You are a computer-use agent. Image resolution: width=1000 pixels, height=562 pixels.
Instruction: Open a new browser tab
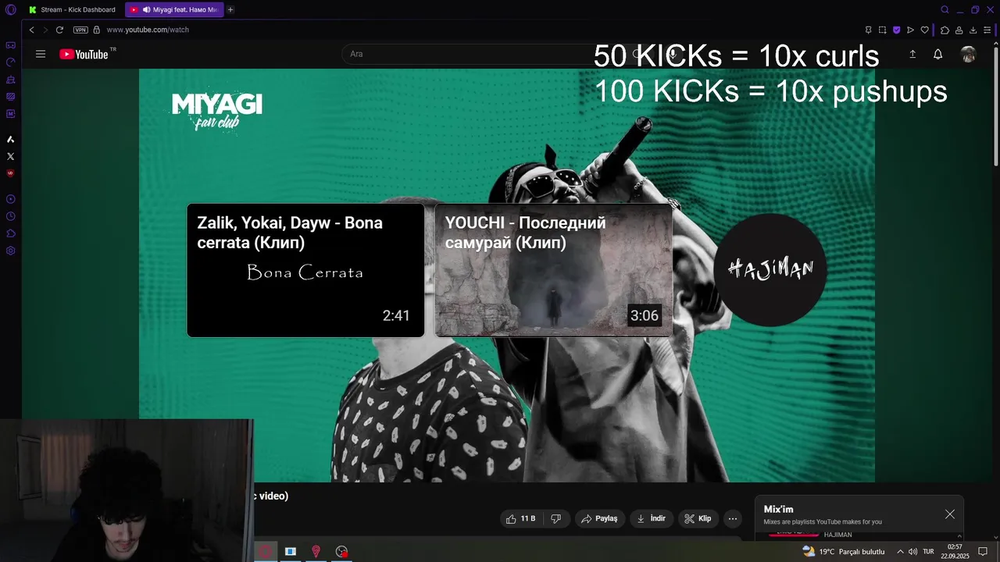[x=230, y=9]
